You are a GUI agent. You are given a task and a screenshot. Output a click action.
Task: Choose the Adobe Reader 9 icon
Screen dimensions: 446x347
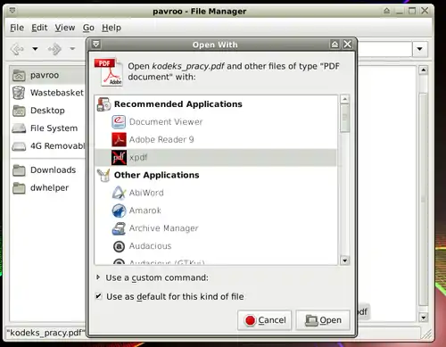pyautogui.click(x=119, y=140)
